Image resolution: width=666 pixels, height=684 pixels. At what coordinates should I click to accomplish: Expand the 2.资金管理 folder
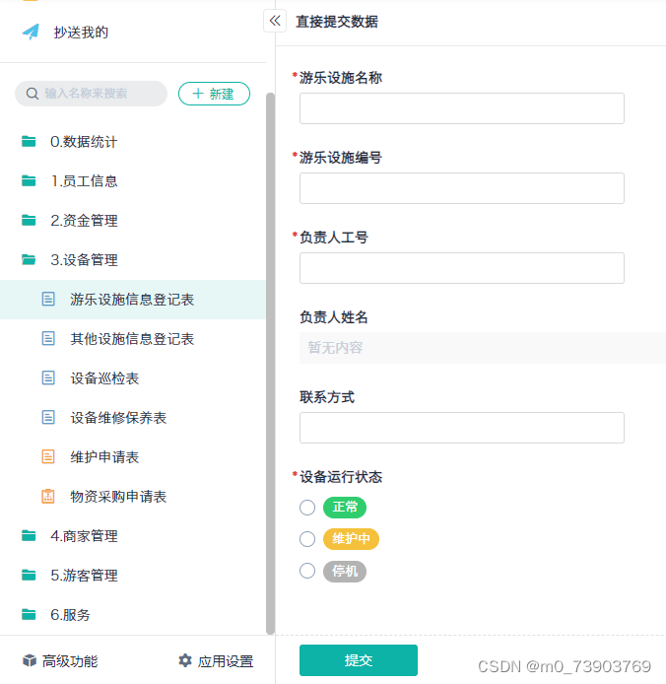tap(133, 221)
